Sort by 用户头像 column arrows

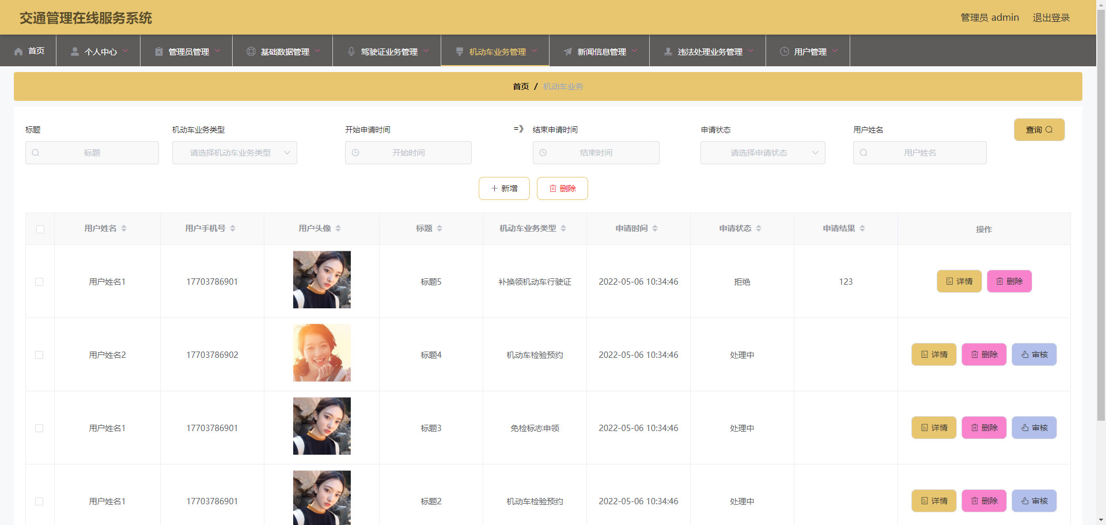click(338, 228)
